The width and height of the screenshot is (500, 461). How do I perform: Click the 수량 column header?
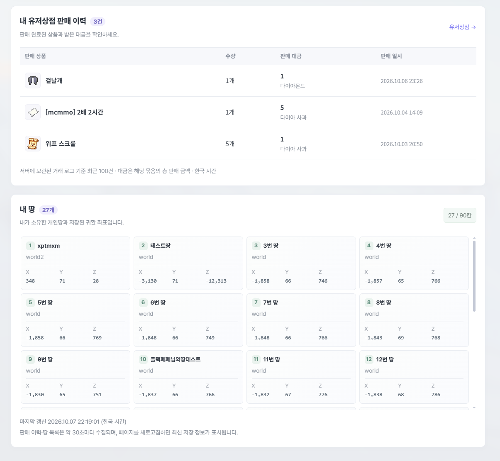click(230, 56)
